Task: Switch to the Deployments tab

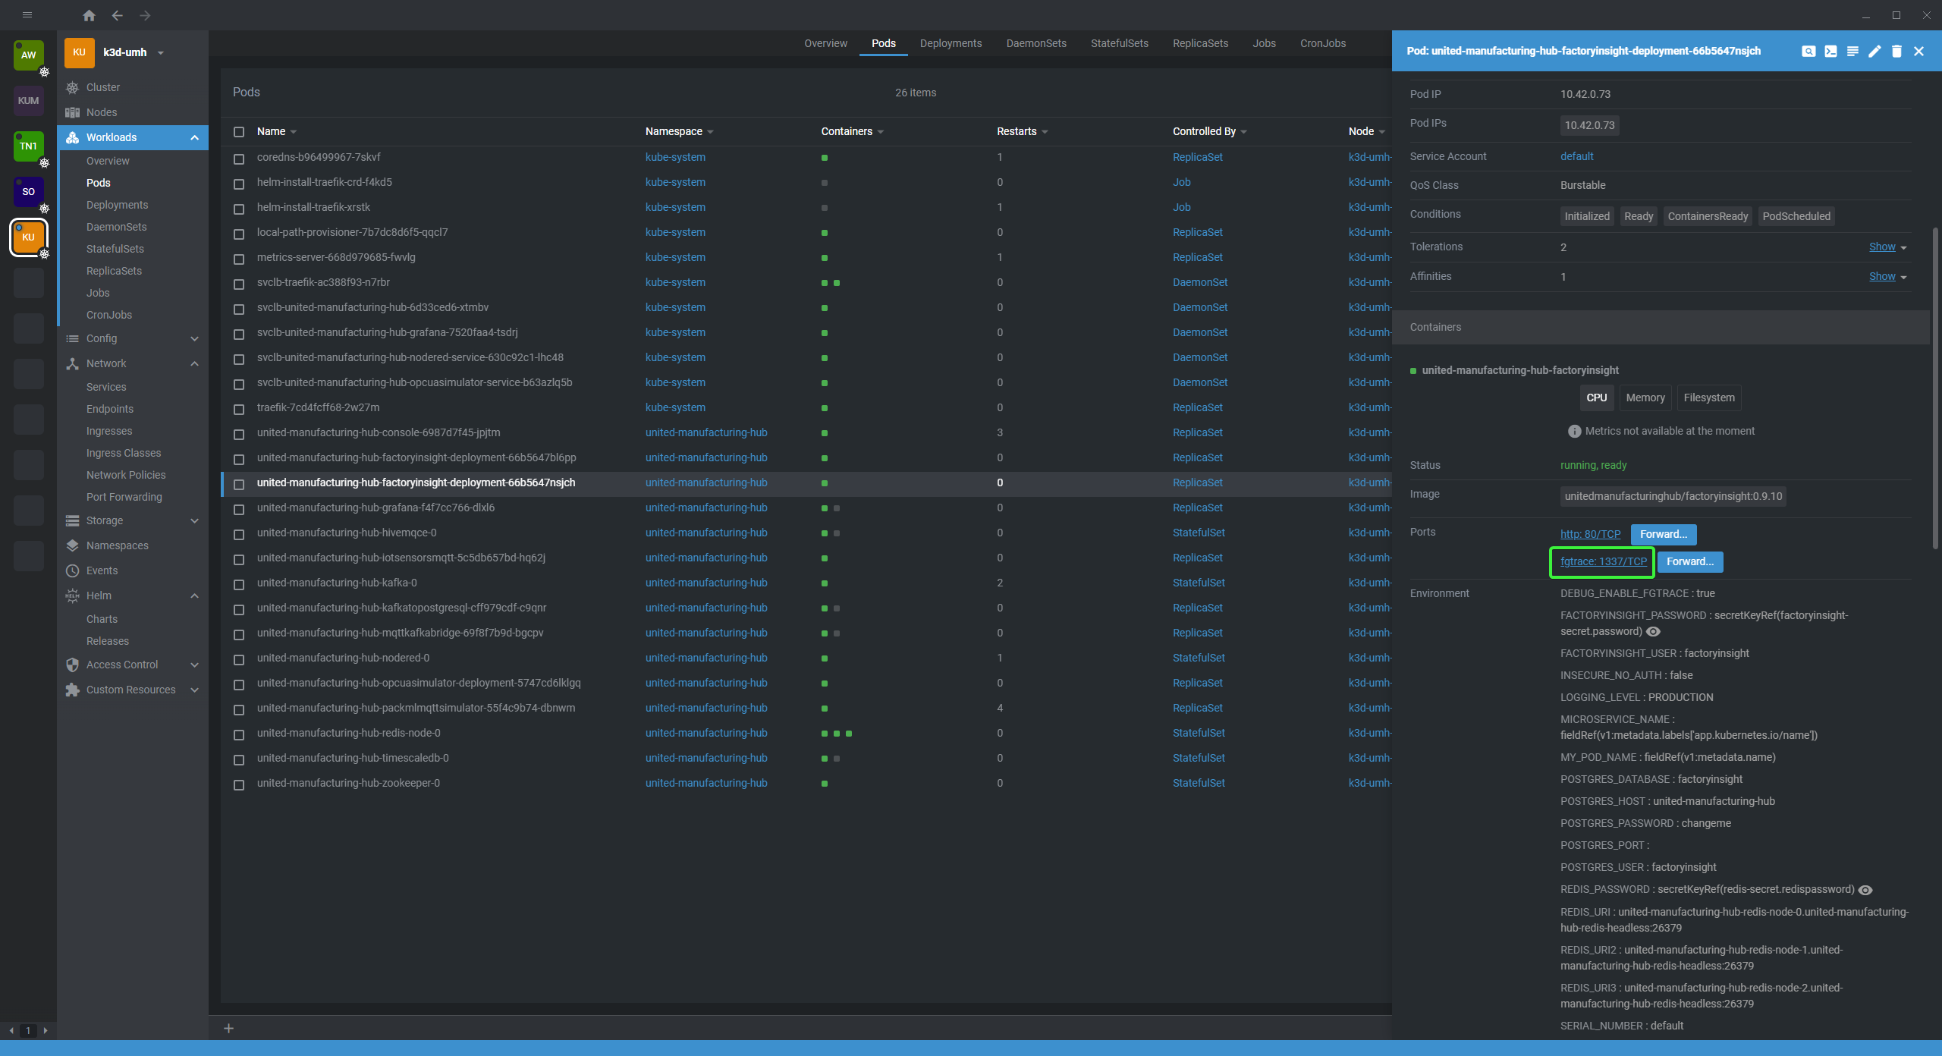Action: pos(951,43)
